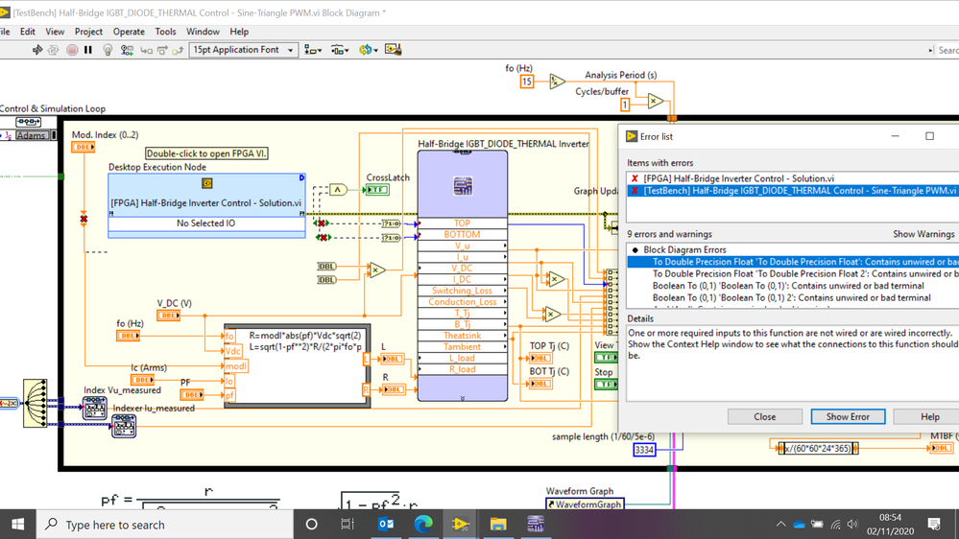Open the 15pt Application Font dropdown
This screenshot has height=539, width=959.
[x=244, y=50]
